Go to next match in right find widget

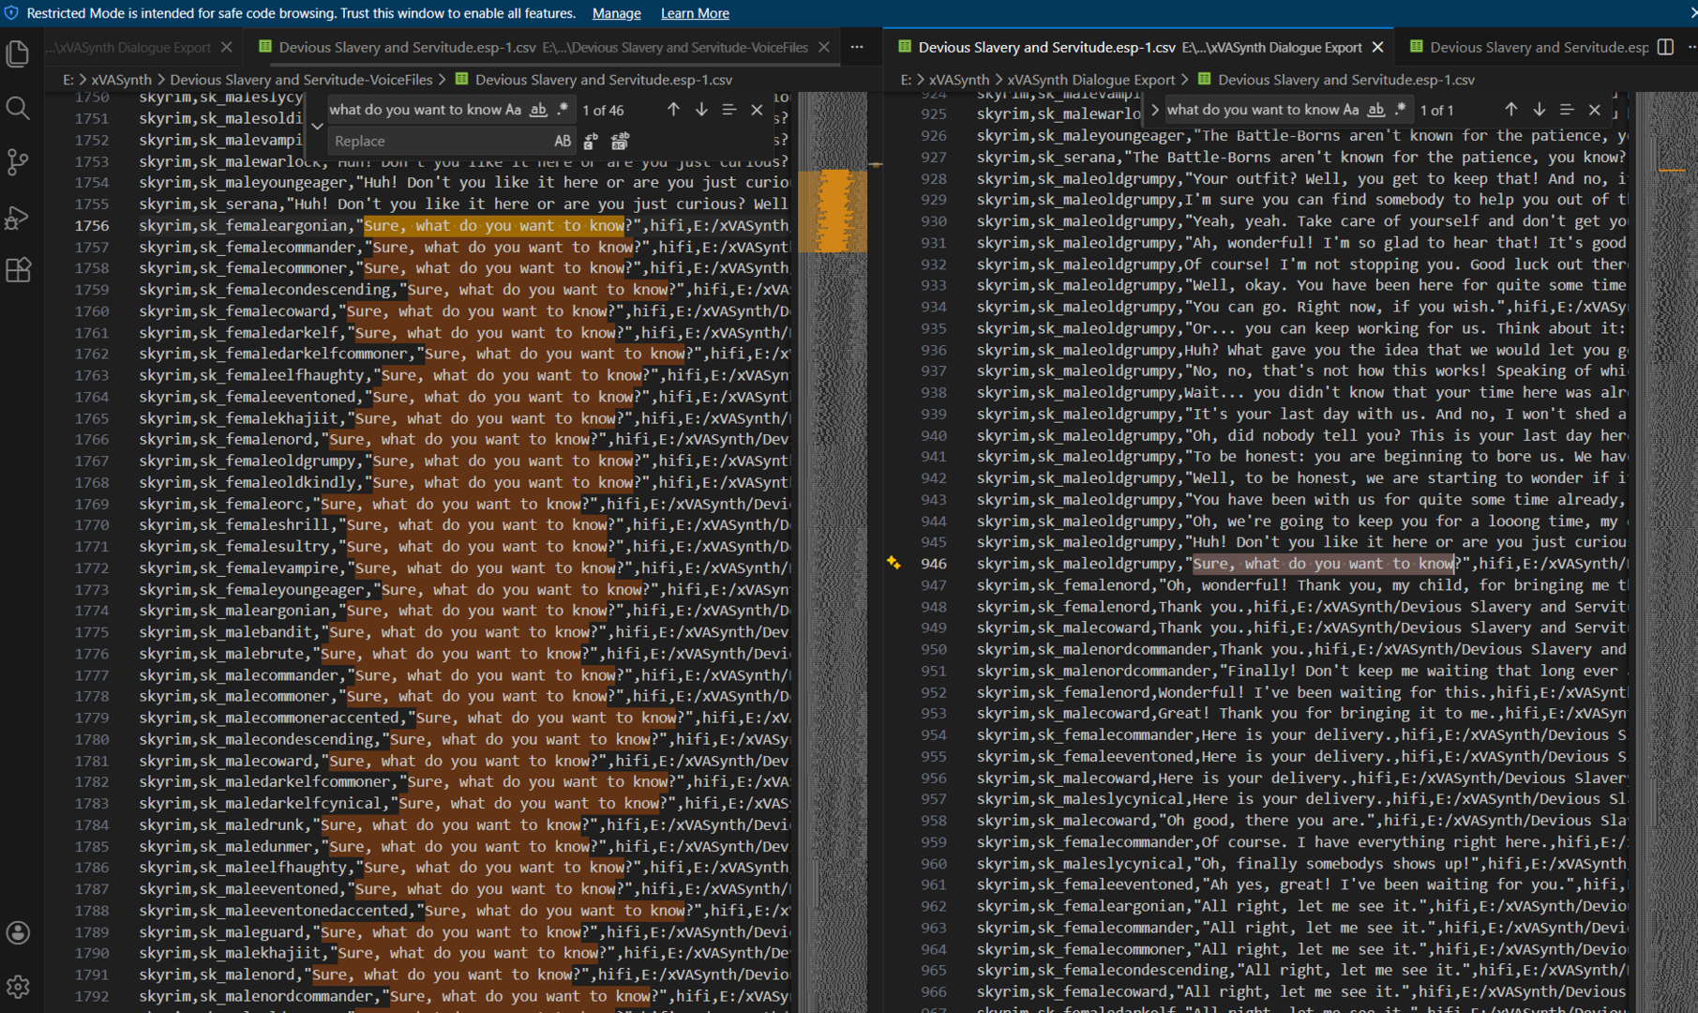1539,110
